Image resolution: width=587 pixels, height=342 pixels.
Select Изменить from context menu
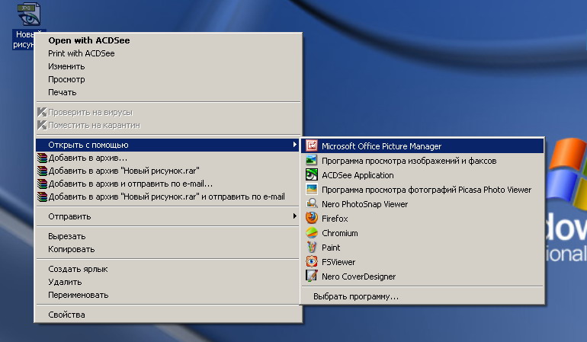coord(168,66)
